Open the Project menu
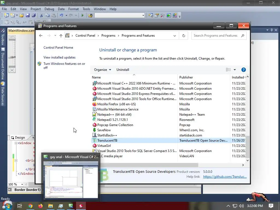Image resolution: width=280 pixels, height=210 pixels. tap(36, 9)
